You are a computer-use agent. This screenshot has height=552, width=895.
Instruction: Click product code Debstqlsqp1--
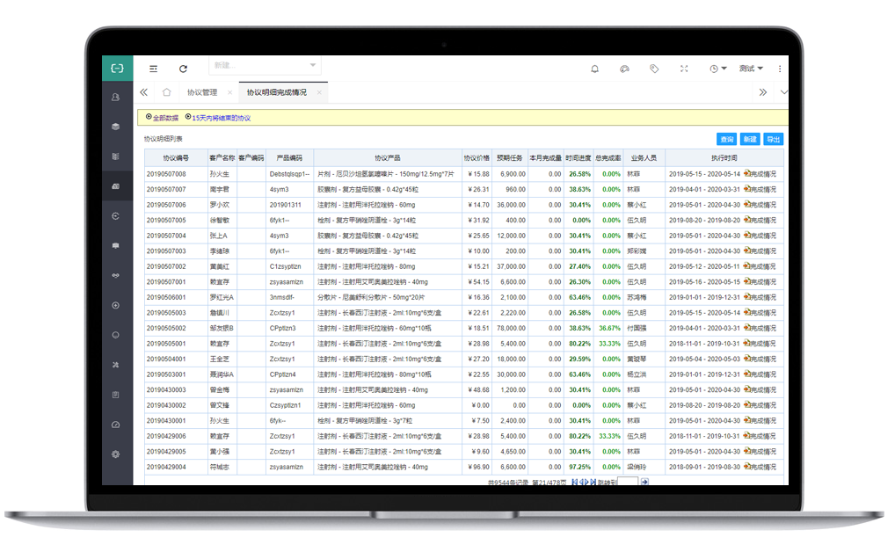(x=289, y=173)
